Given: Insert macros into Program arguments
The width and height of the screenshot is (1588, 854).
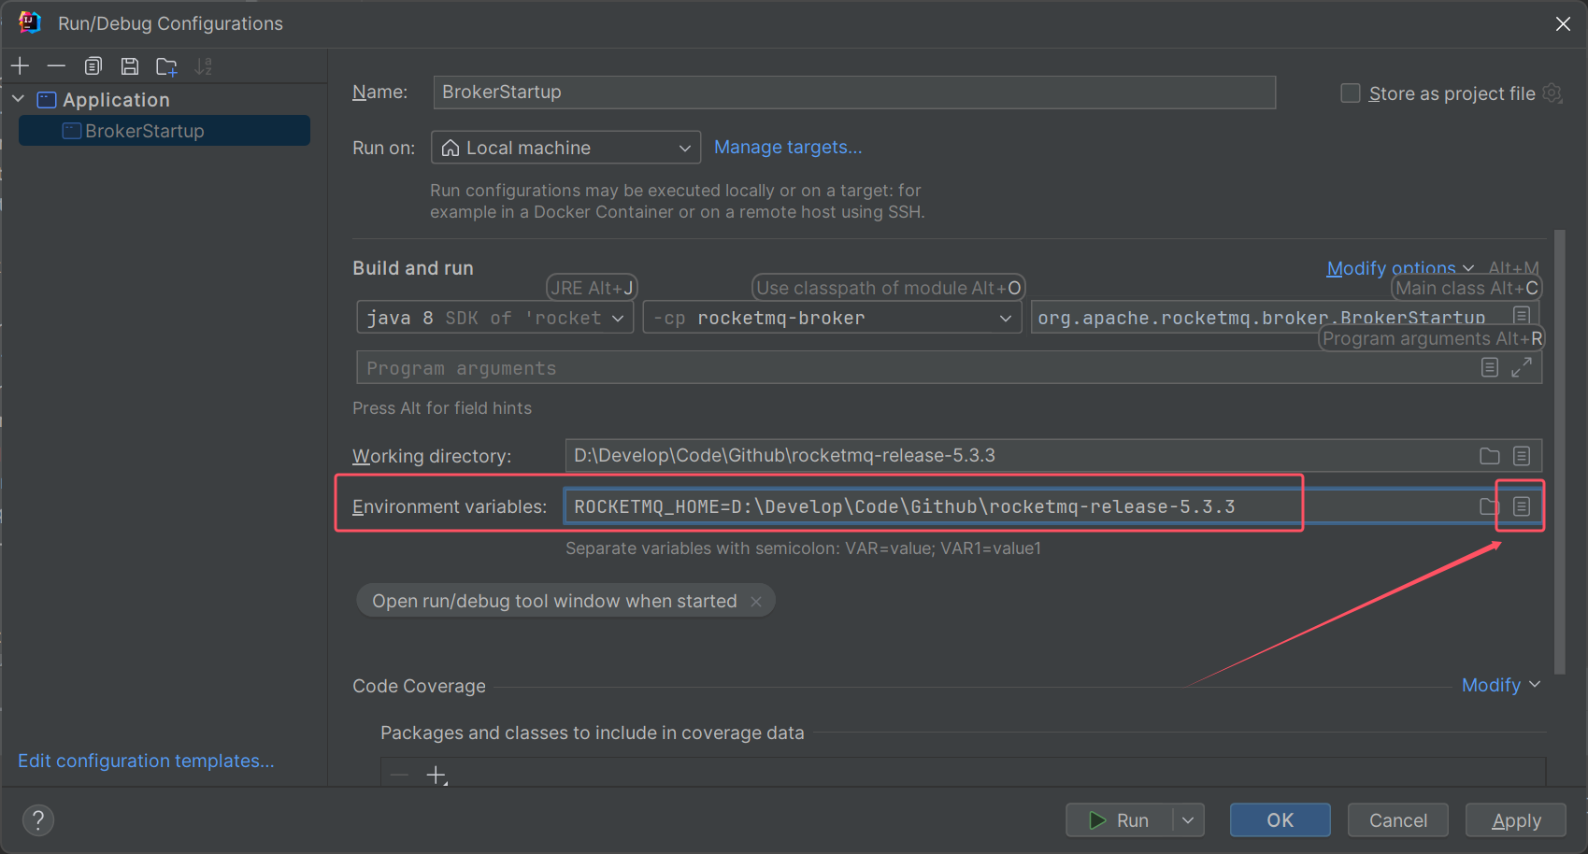Looking at the screenshot, I should tap(1490, 367).
